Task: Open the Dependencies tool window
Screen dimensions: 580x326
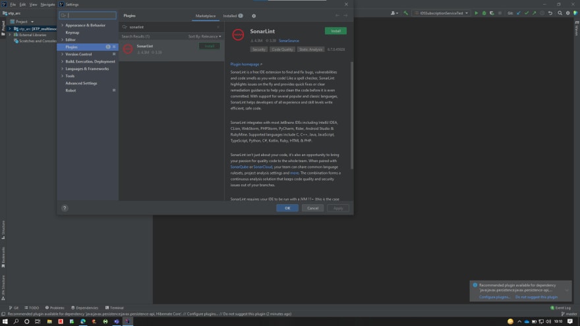Action: click(x=85, y=308)
